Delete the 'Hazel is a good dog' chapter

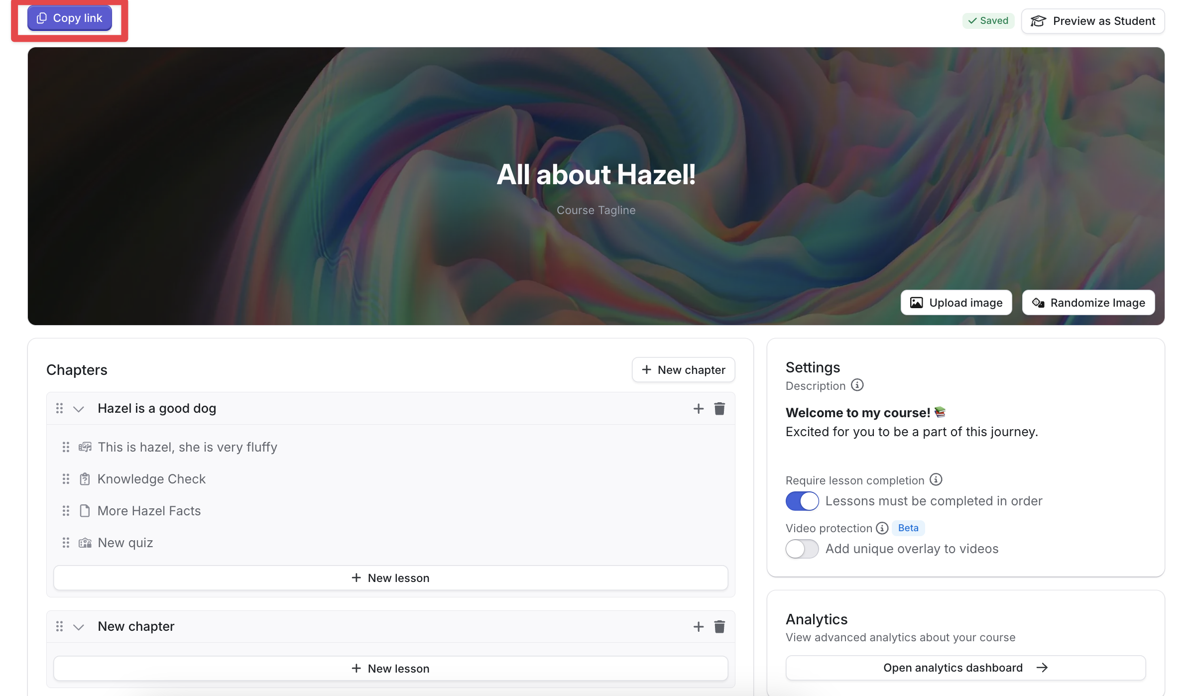tap(719, 409)
